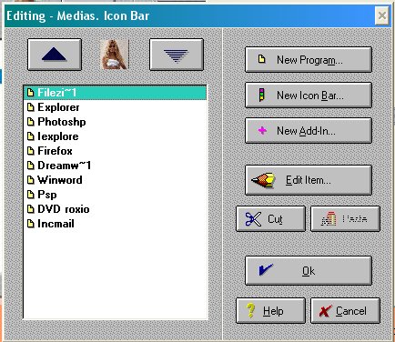Select the Dreamw~1 list item
Image resolution: width=395 pixels, height=342 pixels.
pyautogui.click(x=116, y=166)
